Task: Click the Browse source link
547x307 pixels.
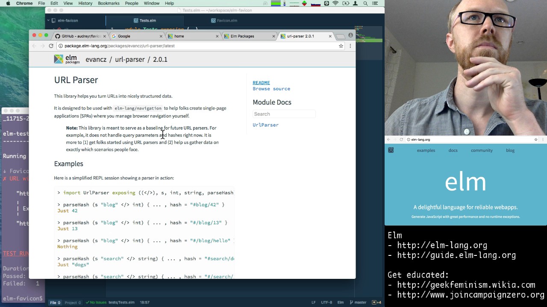Action: pos(271,89)
